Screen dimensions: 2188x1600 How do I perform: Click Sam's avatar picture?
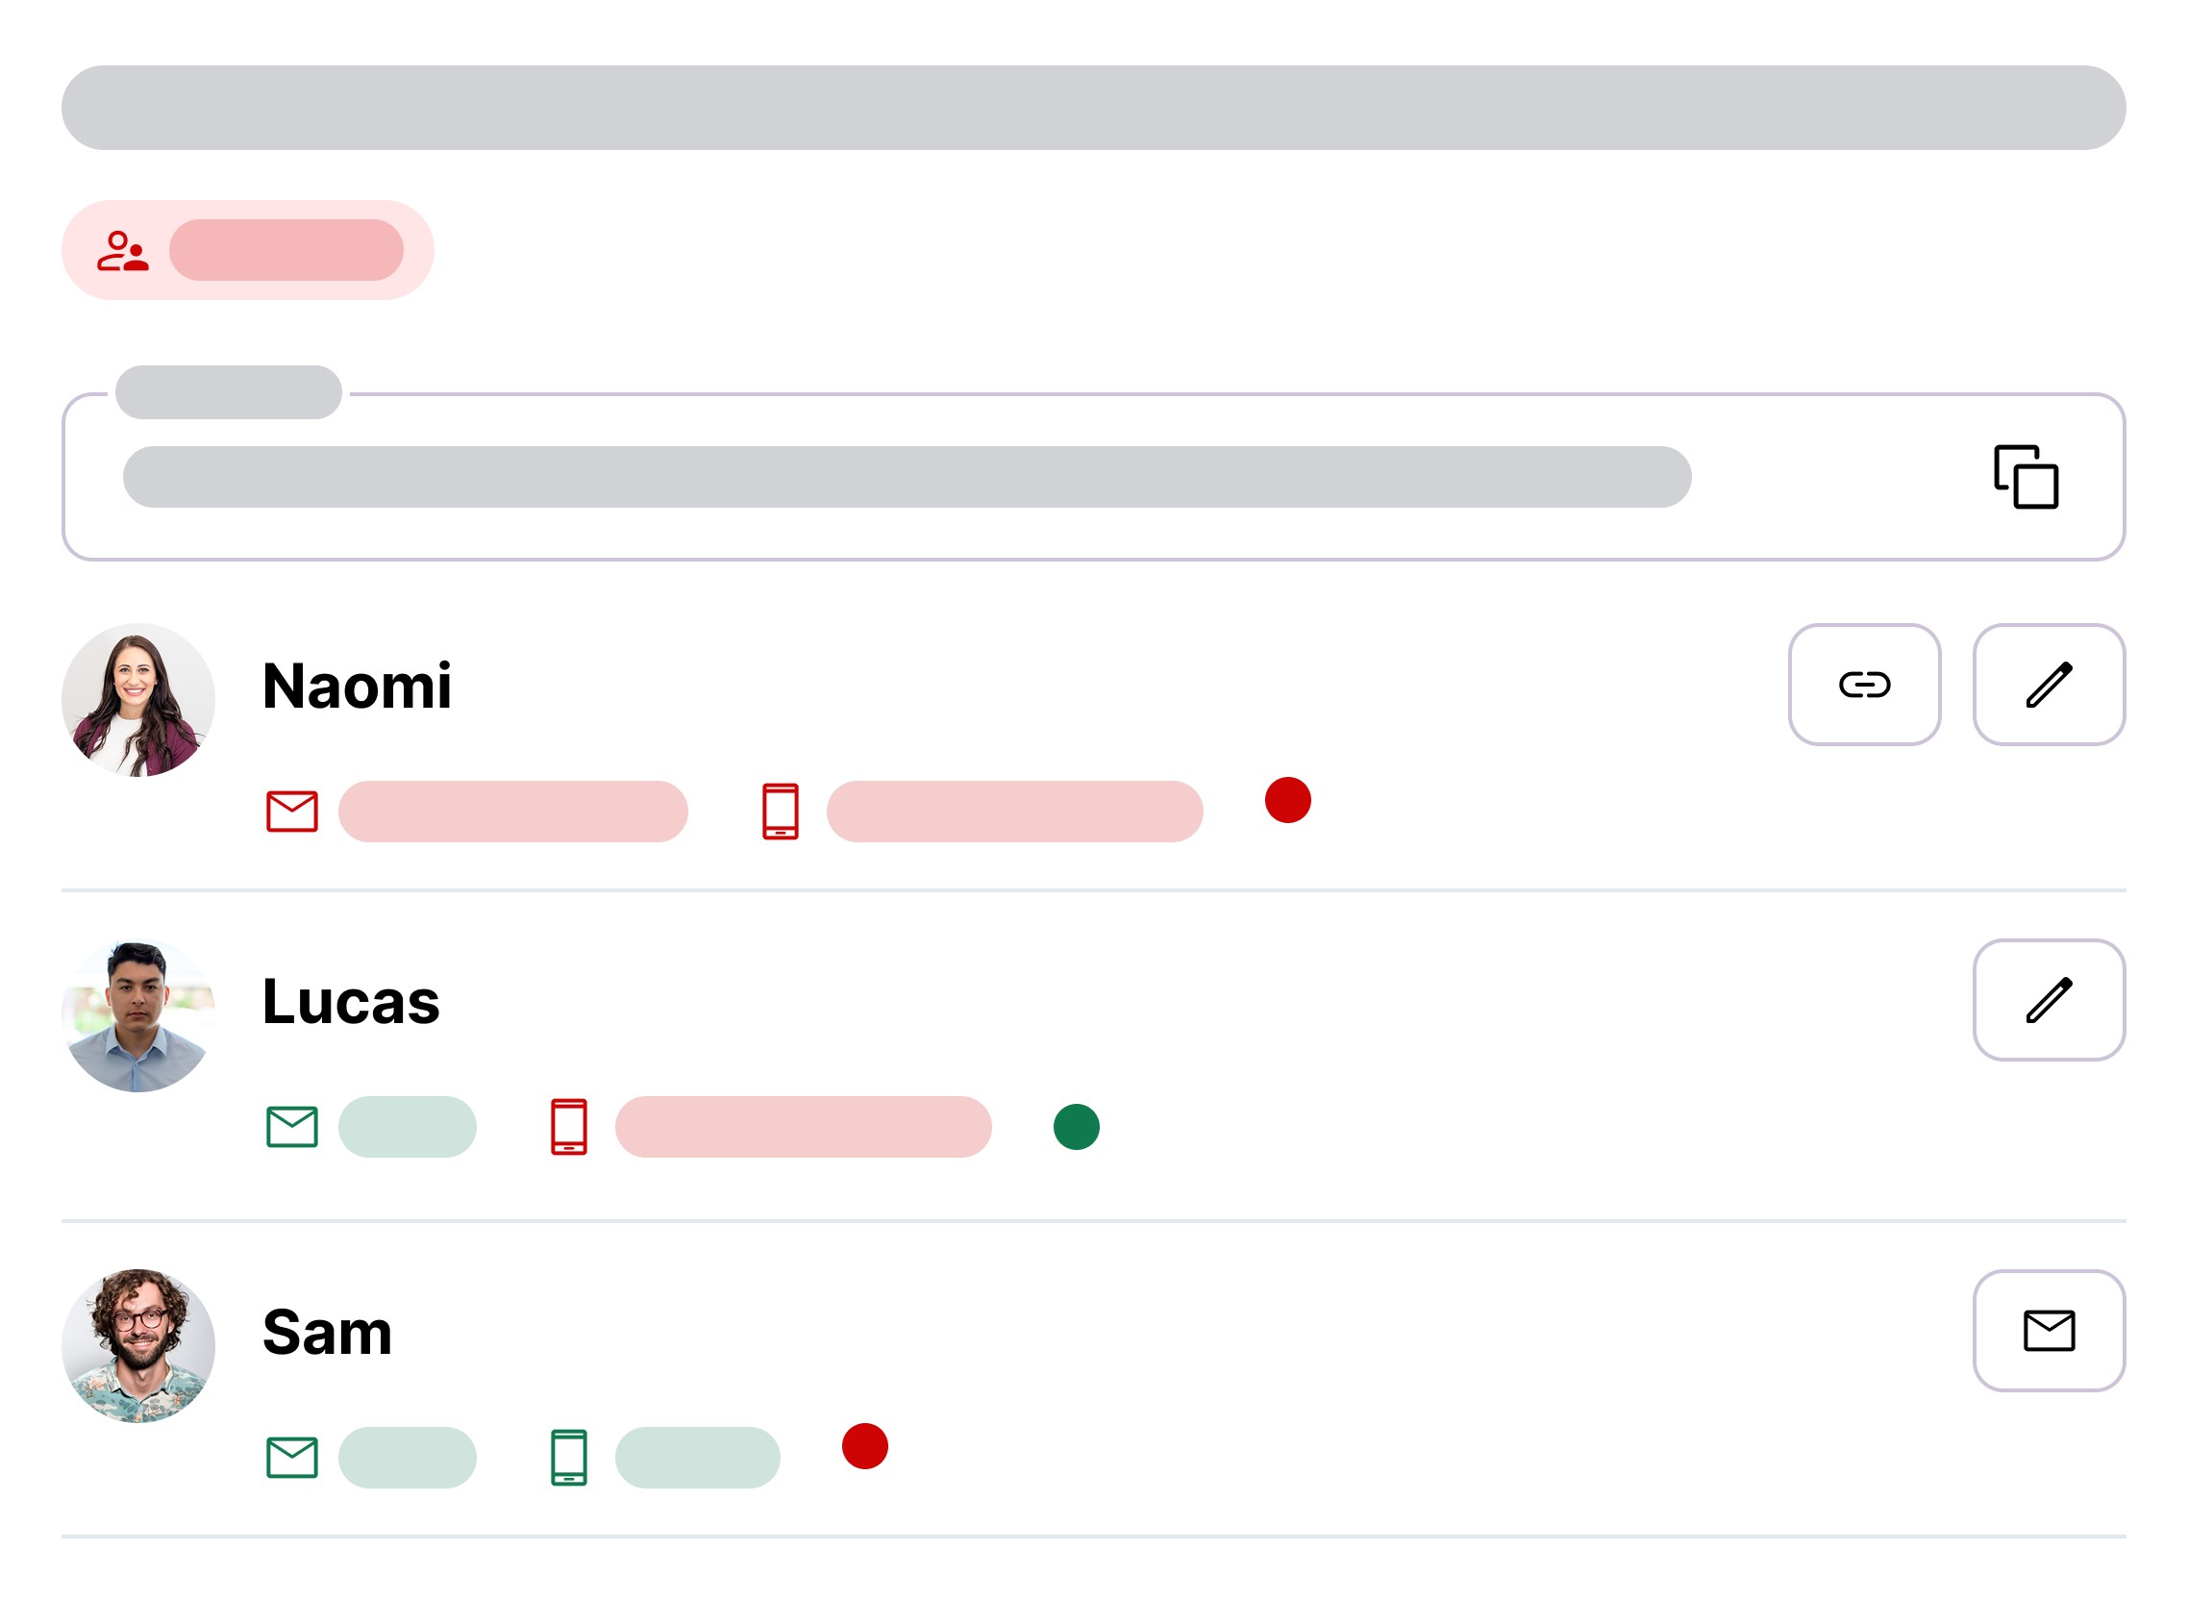pyautogui.click(x=137, y=1346)
